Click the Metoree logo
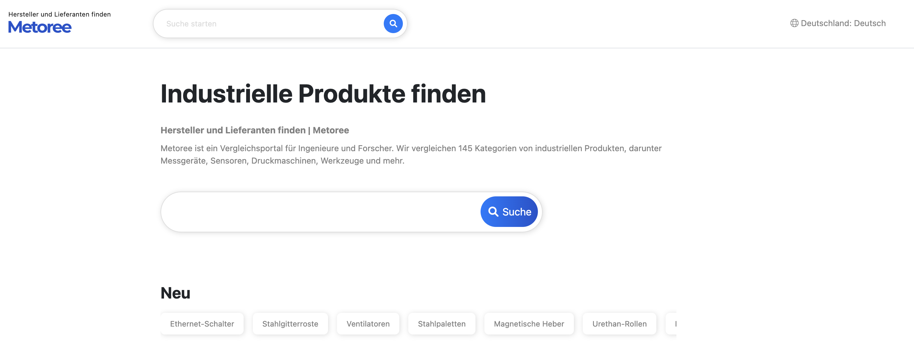 click(x=40, y=27)
